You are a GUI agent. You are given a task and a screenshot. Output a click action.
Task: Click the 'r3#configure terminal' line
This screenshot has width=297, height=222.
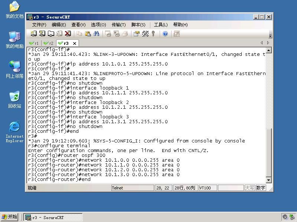pos(59,146)
